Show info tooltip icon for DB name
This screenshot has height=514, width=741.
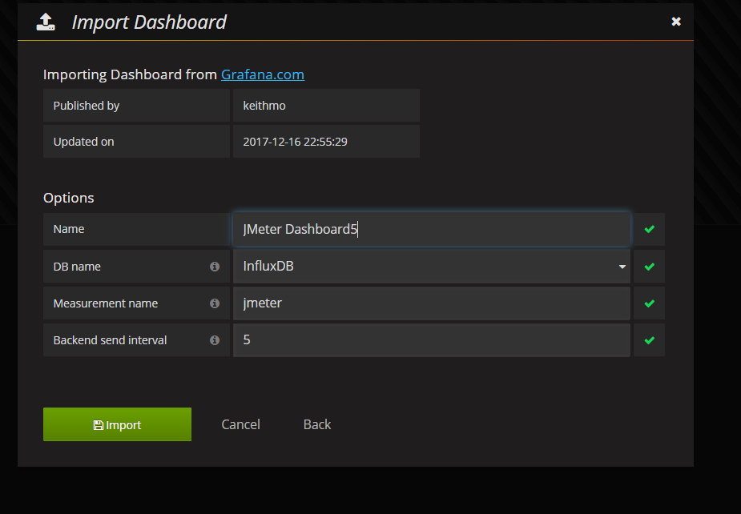pyautogui.click(x=215, y=267)
